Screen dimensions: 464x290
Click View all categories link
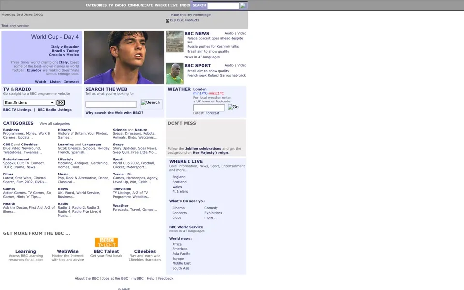pyautogui.click(x=55, y=124)
